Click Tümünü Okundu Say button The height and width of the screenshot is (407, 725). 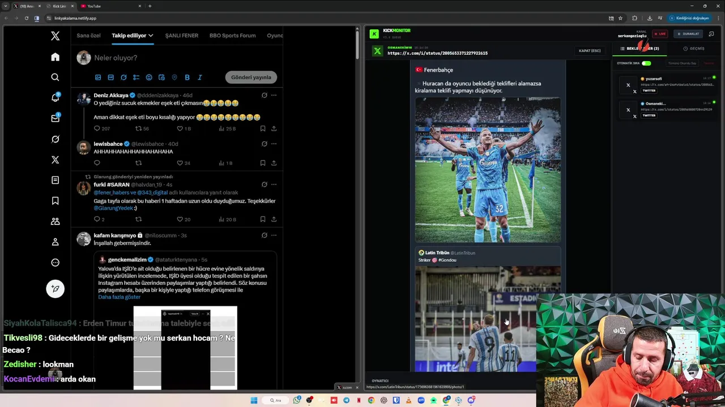pyautogui.click(x=682, y=63)
